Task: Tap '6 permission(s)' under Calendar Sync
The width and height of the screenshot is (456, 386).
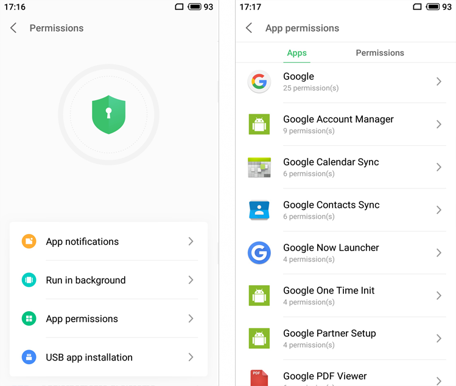Action: tap(309, 174)
